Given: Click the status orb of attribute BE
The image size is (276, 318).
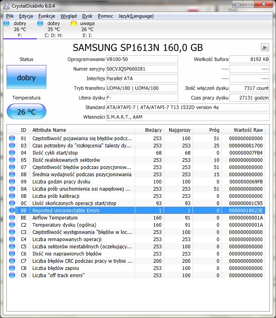Looking at the screenshot, I should (12, 217).
